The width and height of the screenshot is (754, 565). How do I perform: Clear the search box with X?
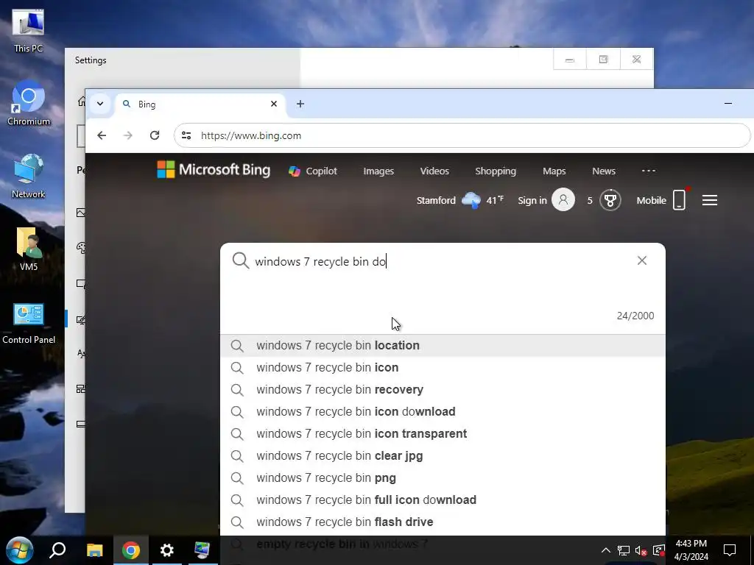641,260
